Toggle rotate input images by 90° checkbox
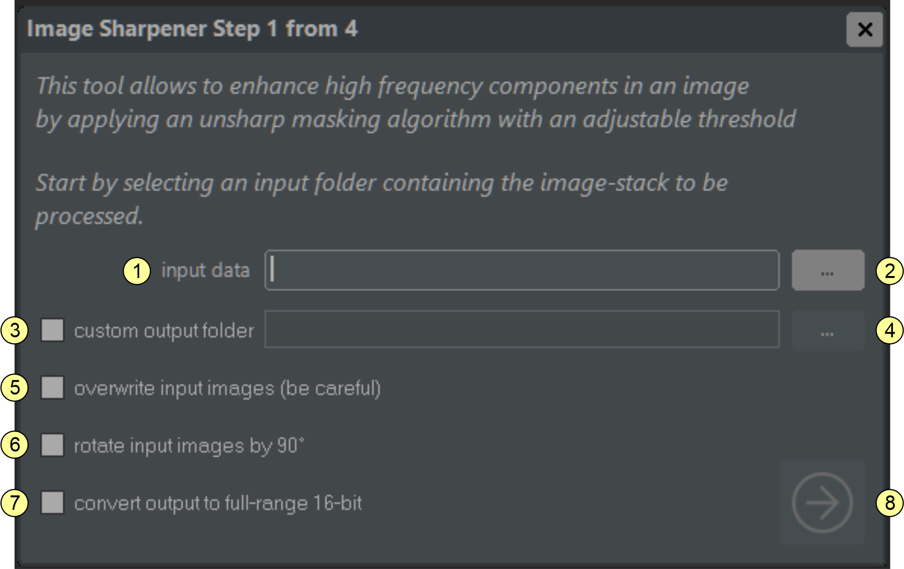Image resolution: width=904 pixels, height=569 pixels. click(52, 445)
